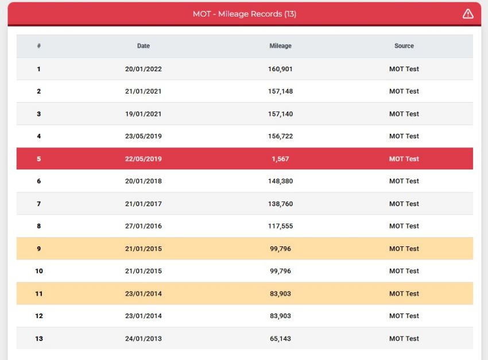
Task: Click the Source column header
Action: point(404,46)
